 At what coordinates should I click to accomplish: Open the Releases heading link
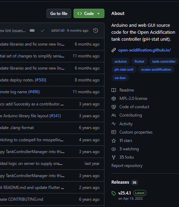[x=120, y=182]
